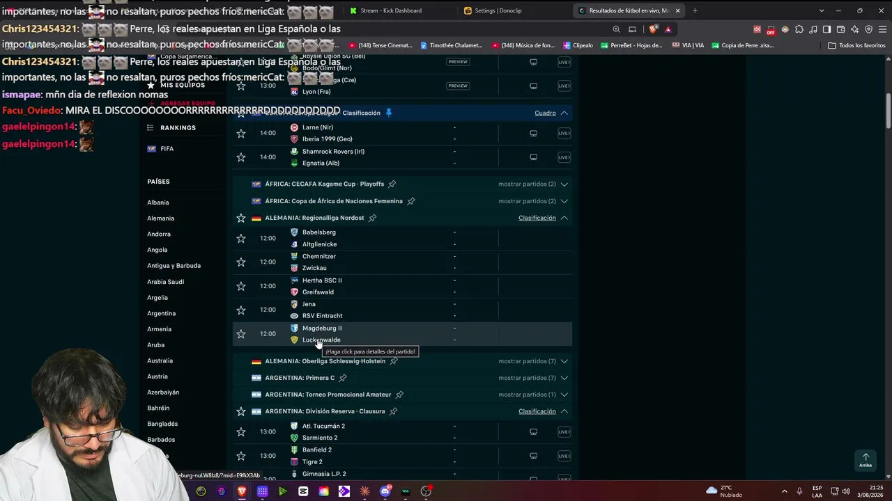Image resolution: width=892 pixels, height=501 pixels.
Task: Star the Banfield 2 vs Tigre 2 match
Action: 241,456
